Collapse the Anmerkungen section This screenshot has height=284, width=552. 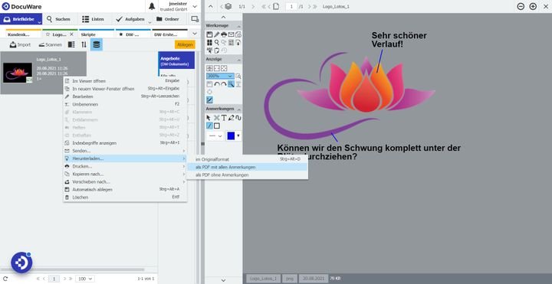pos(238,109)
